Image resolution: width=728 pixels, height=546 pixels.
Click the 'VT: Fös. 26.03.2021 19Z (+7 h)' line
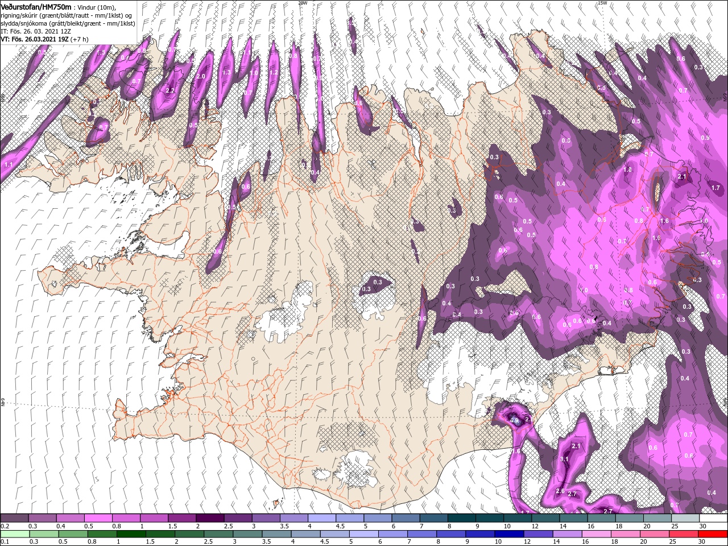[x=44, y=39]
